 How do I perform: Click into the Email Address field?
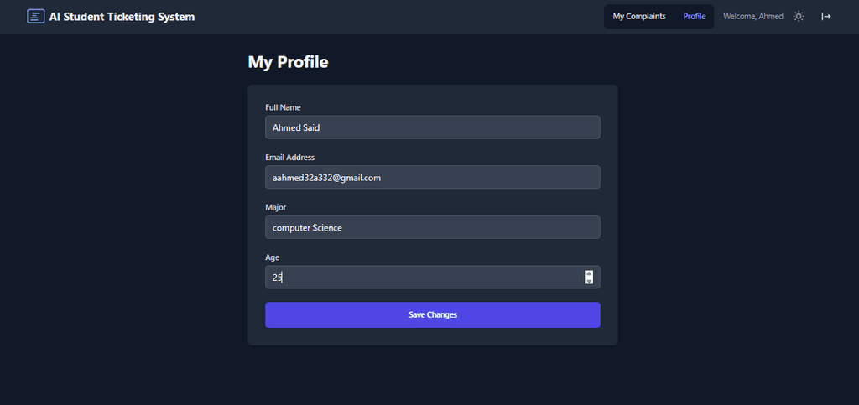click(432, 178)
